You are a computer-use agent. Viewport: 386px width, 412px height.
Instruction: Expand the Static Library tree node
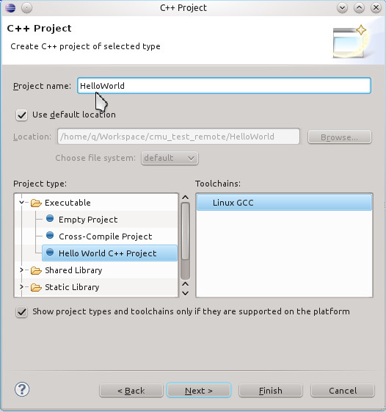(21, 287)
